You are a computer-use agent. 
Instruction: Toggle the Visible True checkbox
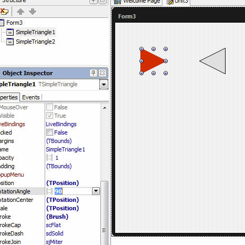click(x=49, y=116)
